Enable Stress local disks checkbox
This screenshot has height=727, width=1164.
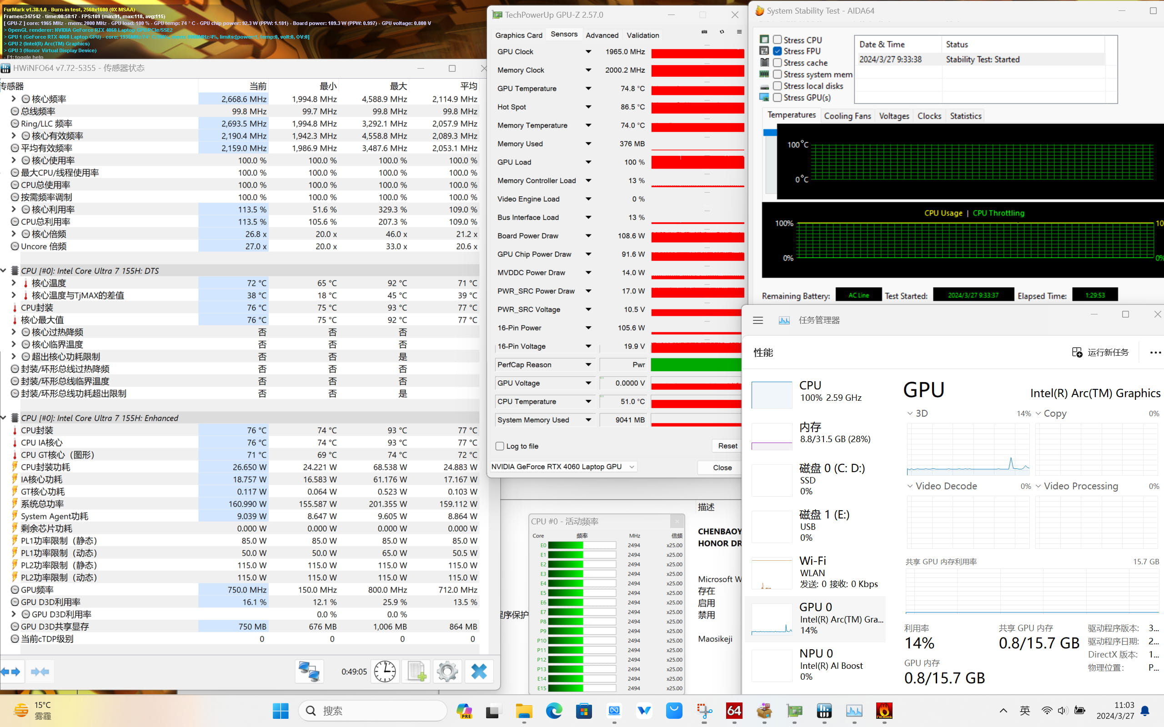(x=777, y=85)
